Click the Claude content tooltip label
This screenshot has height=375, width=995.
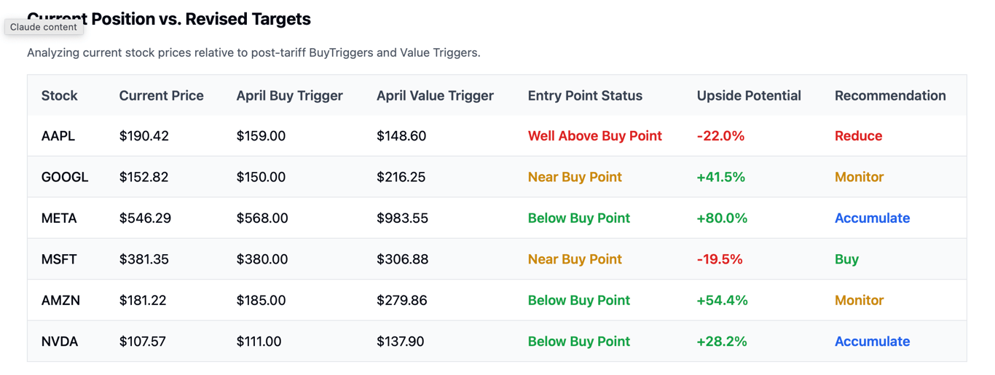coord(44,27)
